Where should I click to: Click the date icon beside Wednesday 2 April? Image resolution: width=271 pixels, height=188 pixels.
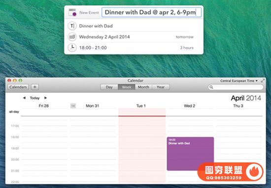72,37
